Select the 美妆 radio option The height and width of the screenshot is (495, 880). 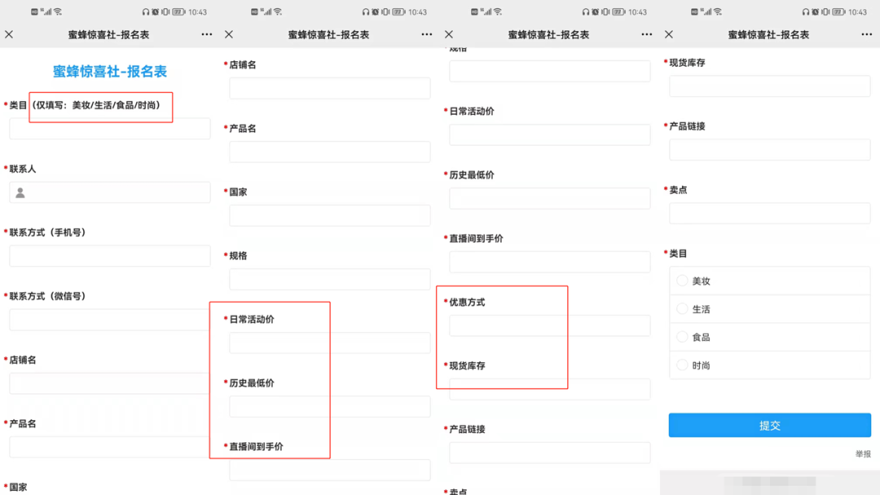[683, 281]
